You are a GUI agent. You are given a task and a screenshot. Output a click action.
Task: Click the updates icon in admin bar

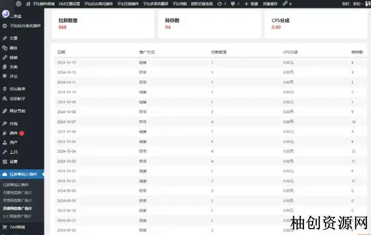coord(220,4)
